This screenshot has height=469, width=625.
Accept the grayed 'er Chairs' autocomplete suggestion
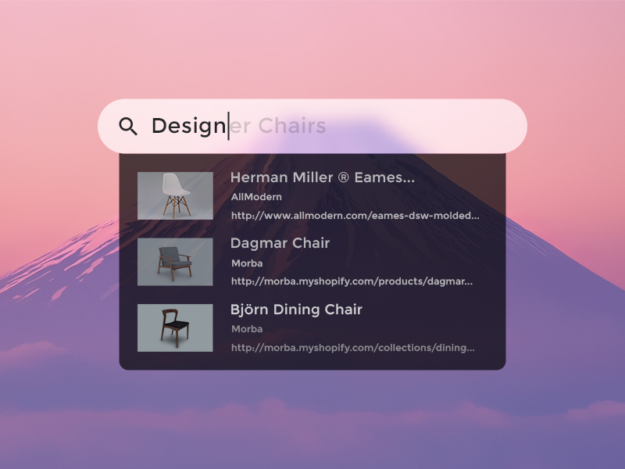(279, 126)
